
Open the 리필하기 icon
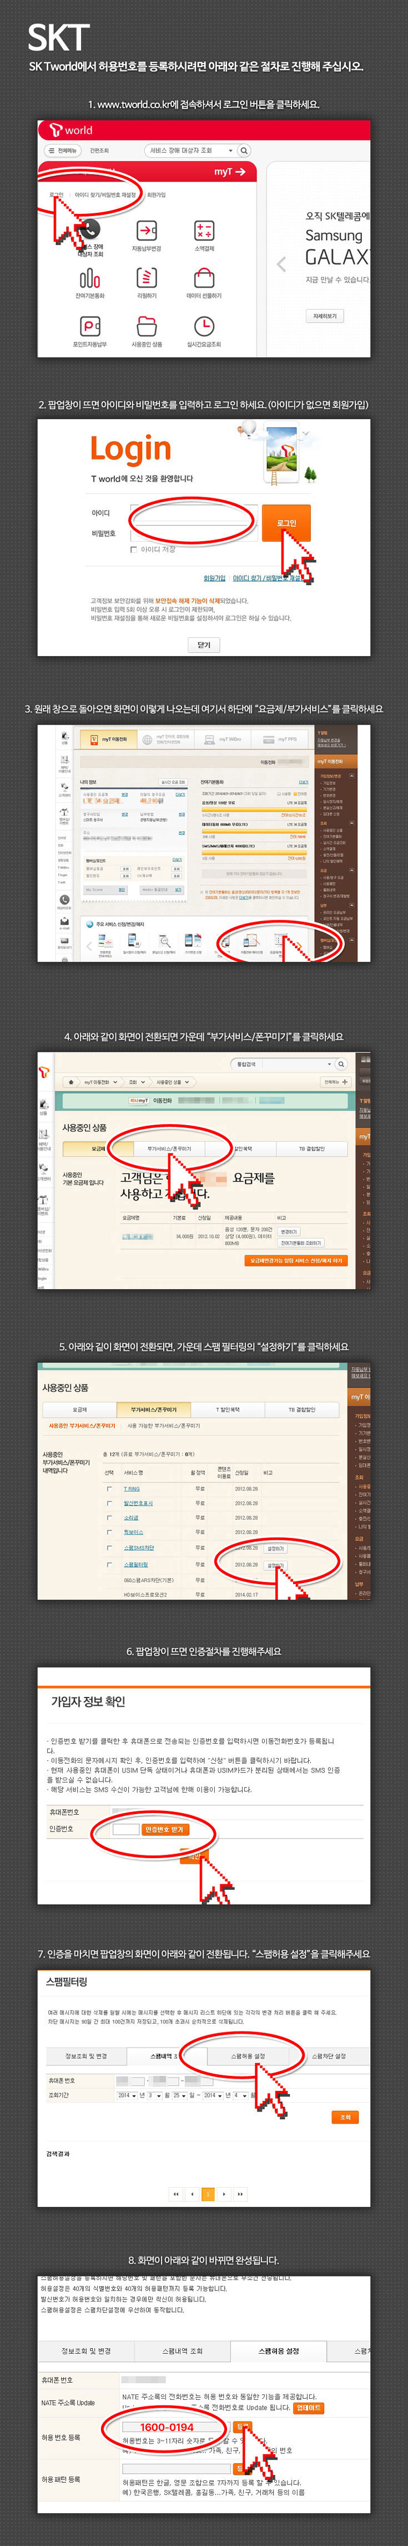(146, 278)
